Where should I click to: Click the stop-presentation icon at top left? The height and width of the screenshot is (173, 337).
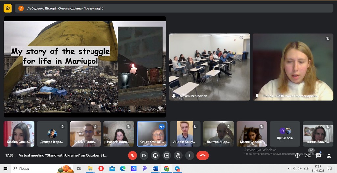(x=8, y=8)
